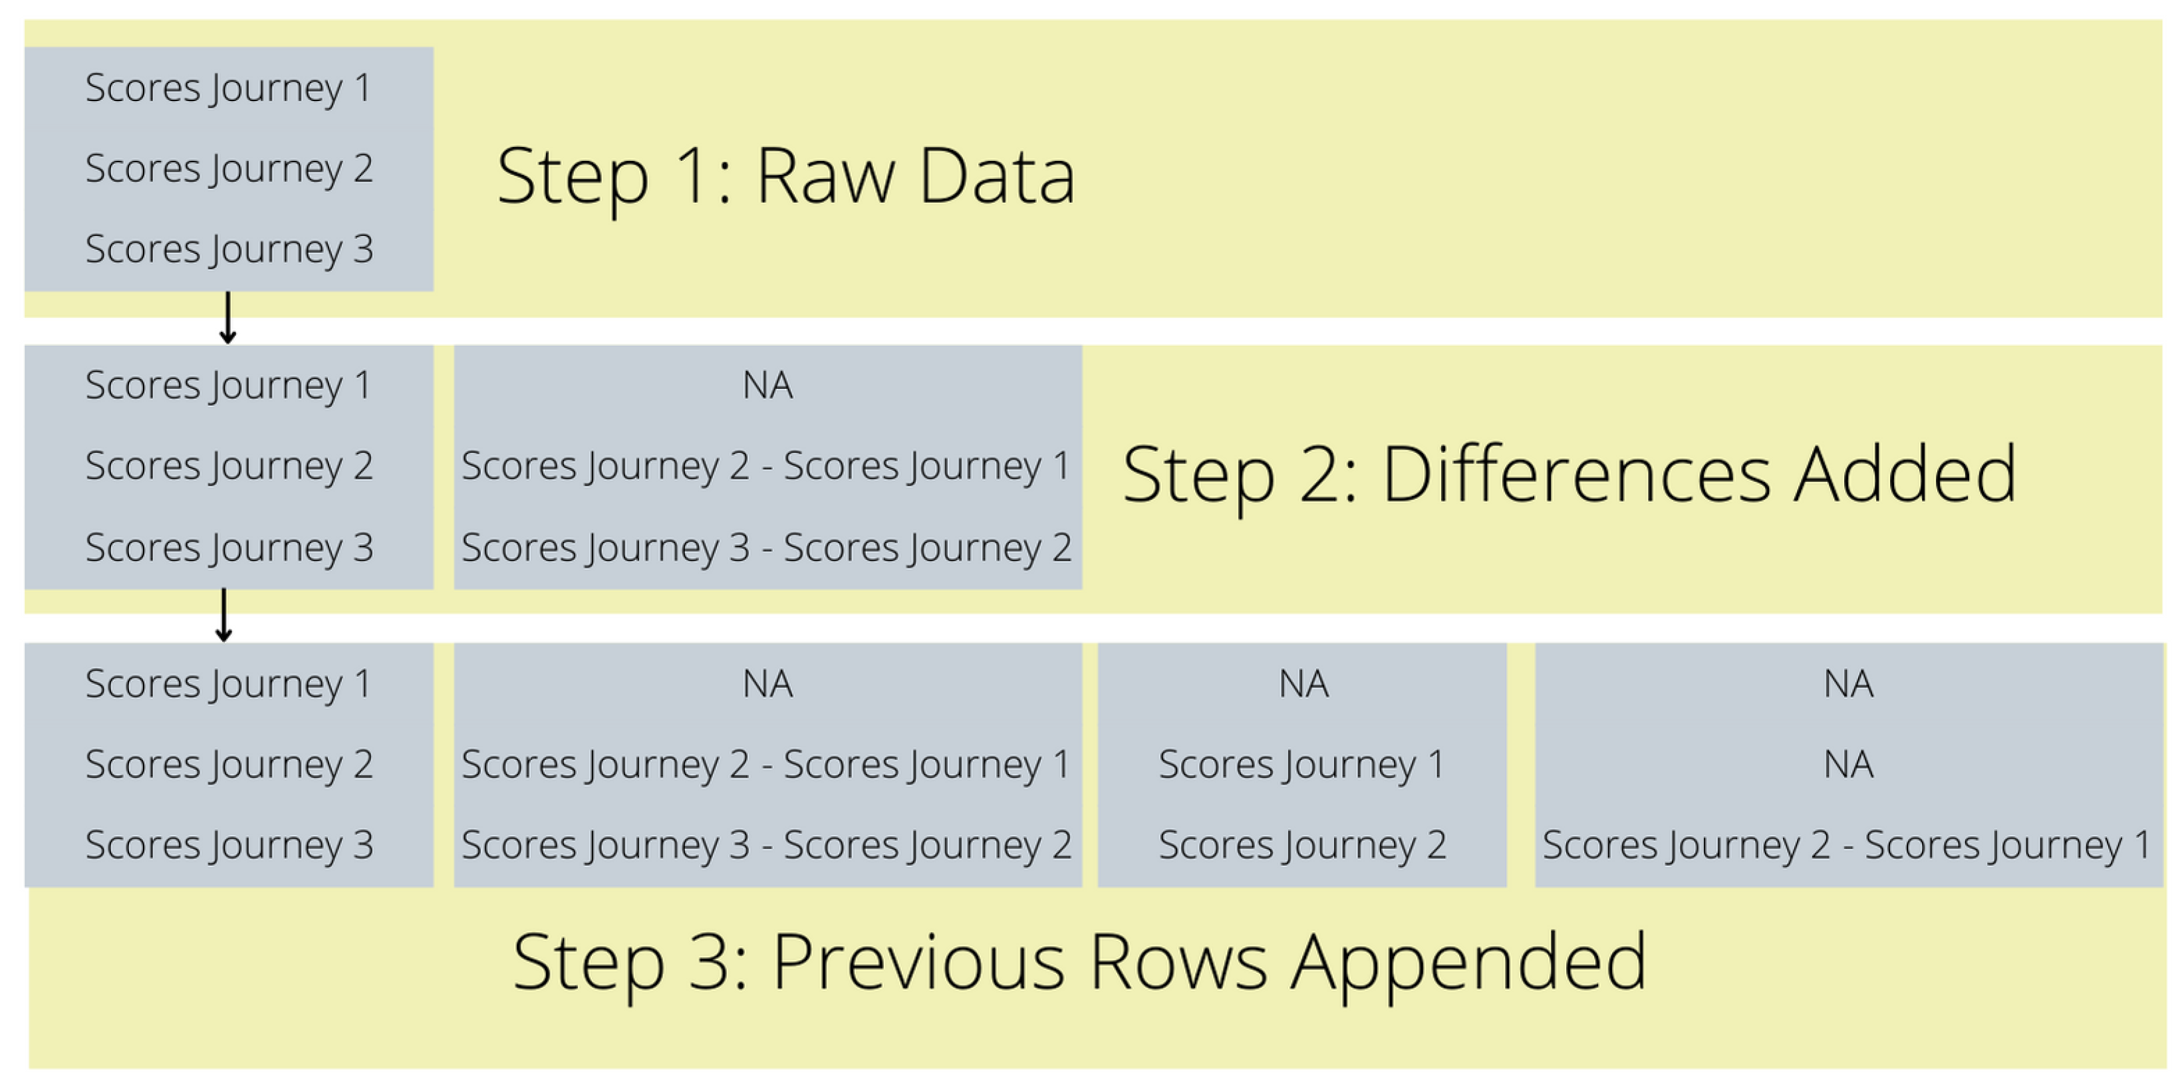The image size is (2184, 1091).
Task: Select 'Scores Journey 3' in Step 2's first column
Action: [x=229, y=548]
